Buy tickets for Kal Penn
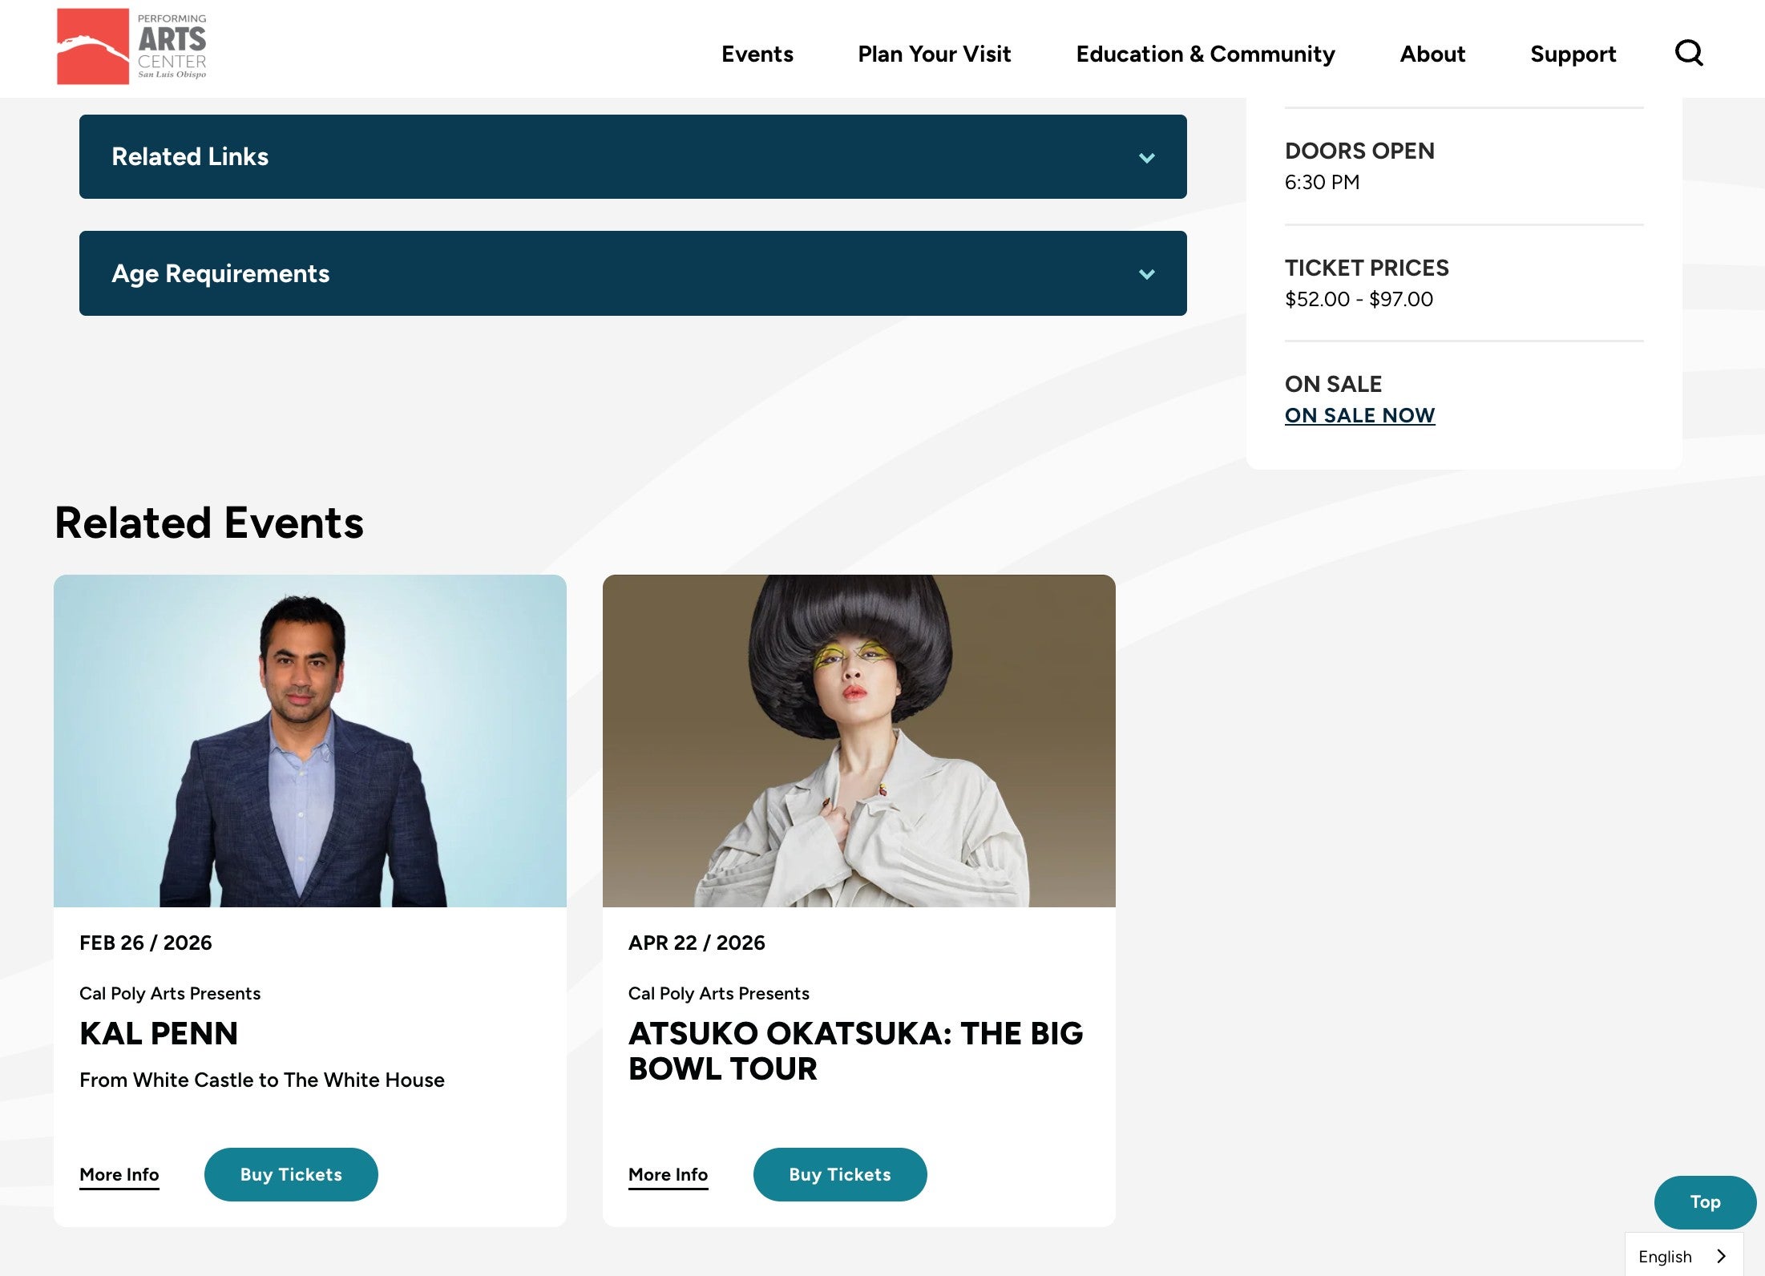The width and height of the screenshot is (1765, 1276). (x=291, y=1174)
